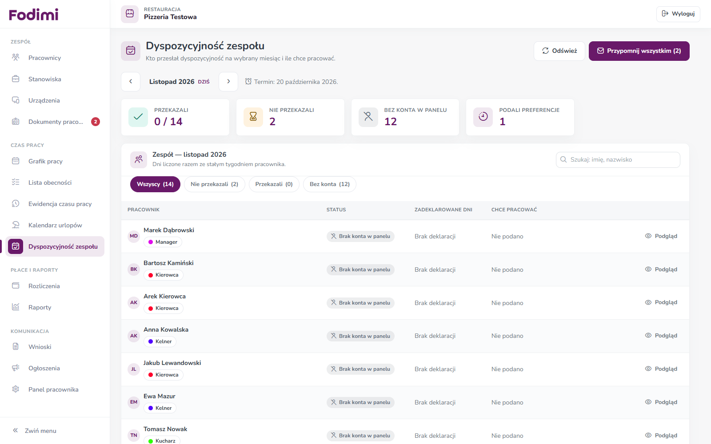This screenshot has width=711, height=444.
Task: Open Raporty page
Action: [x=55, y=307]
